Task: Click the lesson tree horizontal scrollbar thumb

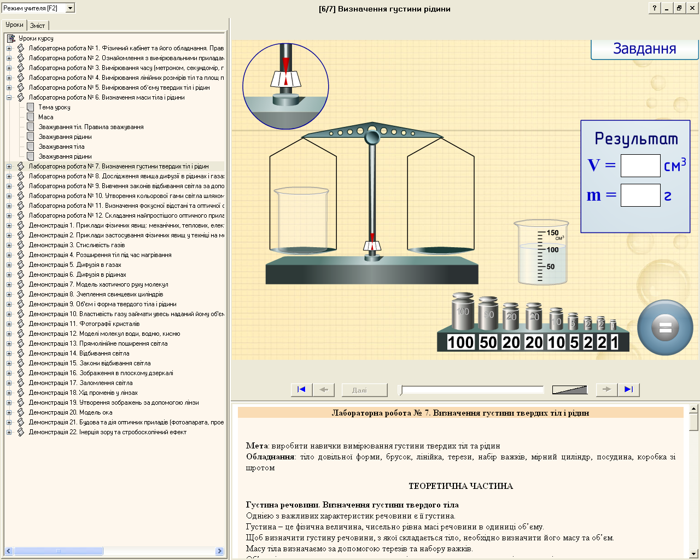Action: click(x=59, y=551)
